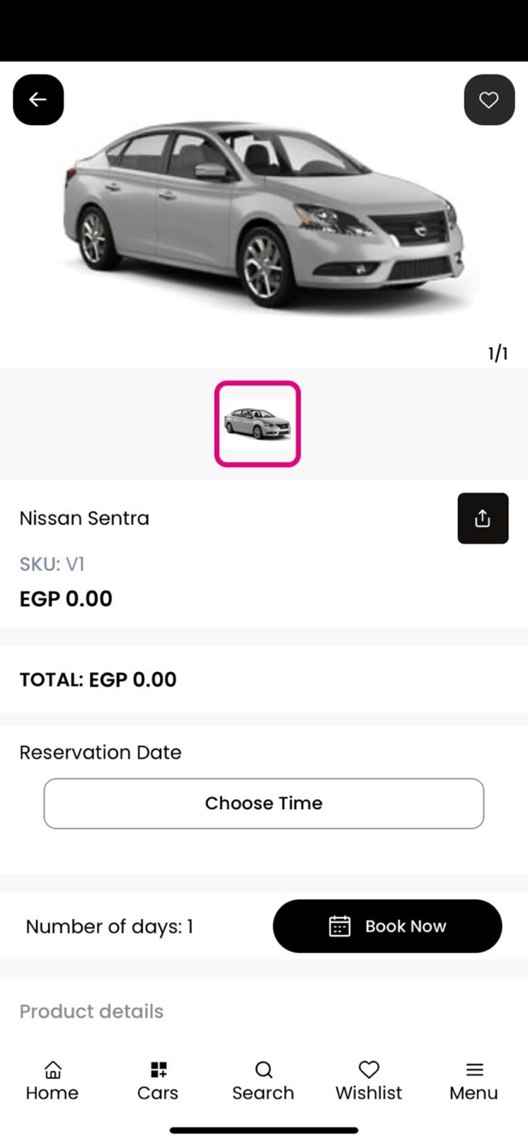Tap the back arrow icon
Screen dimensions: 528x1144
coord(38,99)
